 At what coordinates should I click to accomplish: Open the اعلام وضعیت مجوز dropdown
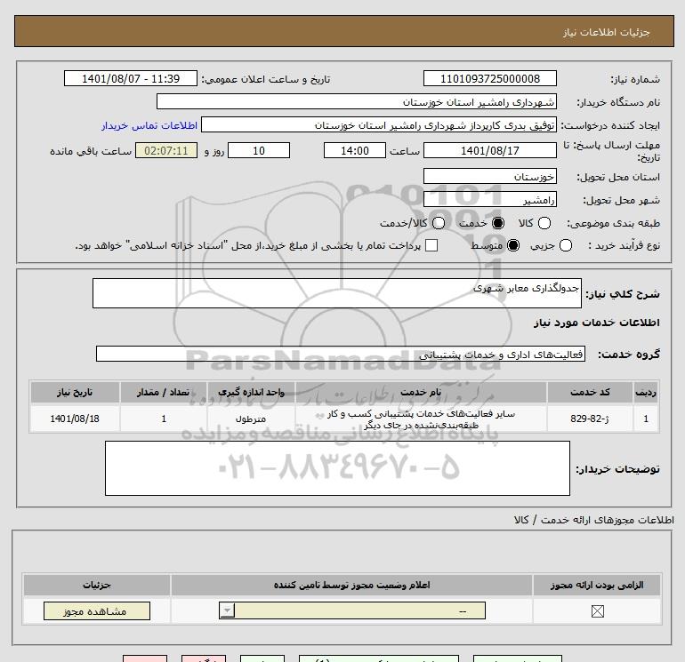coord(352,610)
